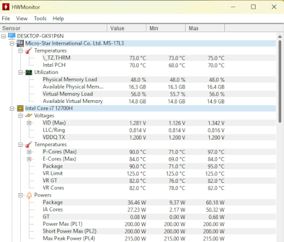This screenshot has height=242, width=284.
Task: Click the Value column header
Action: (127, 28)
